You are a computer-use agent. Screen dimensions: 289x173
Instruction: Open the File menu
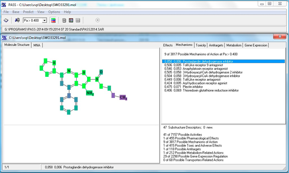point(6,12)
